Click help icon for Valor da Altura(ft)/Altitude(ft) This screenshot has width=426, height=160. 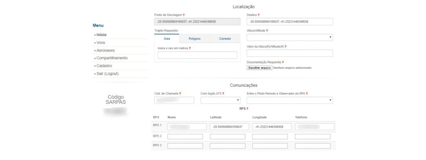coord(286,46)
